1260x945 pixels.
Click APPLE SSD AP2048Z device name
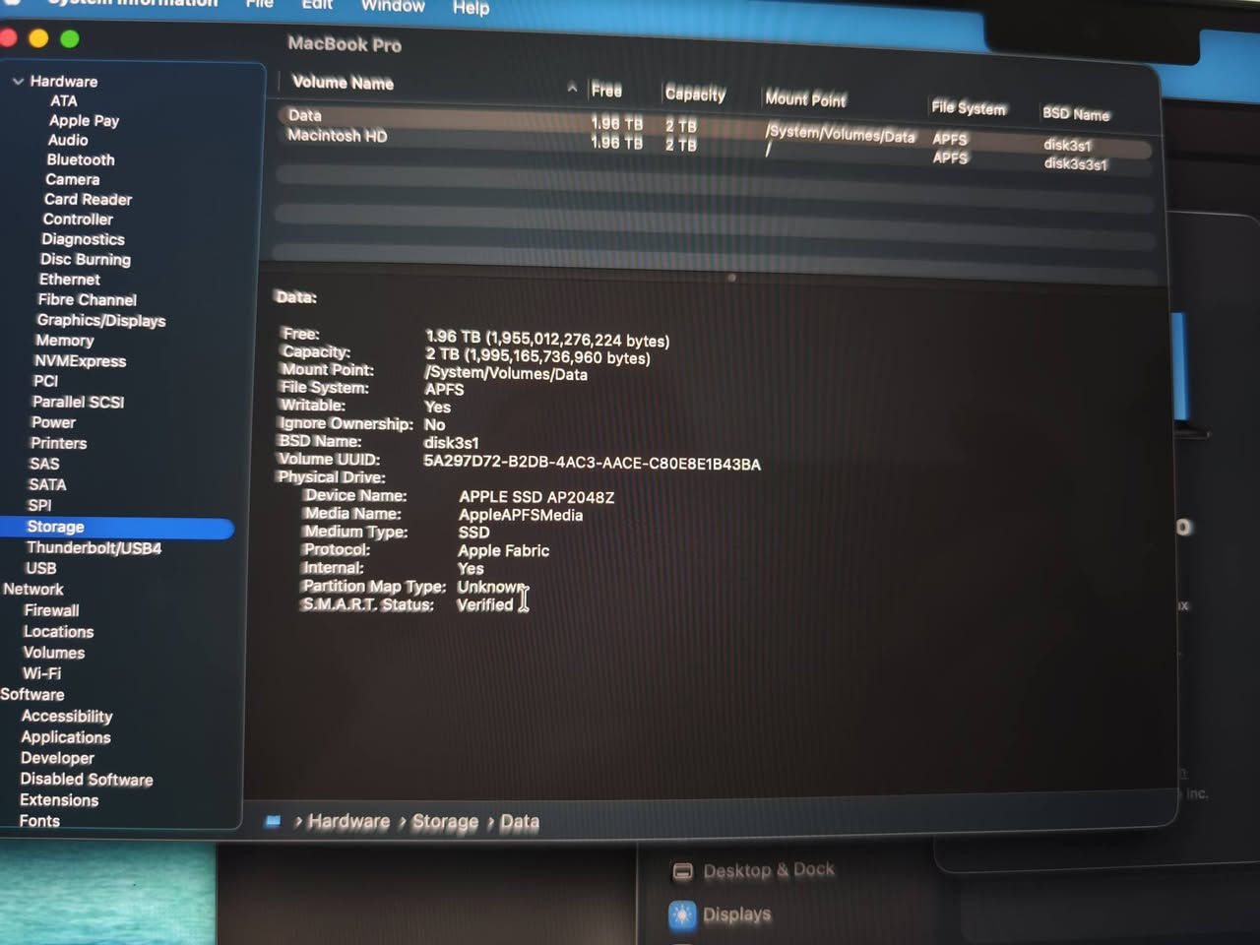(536, 497)
